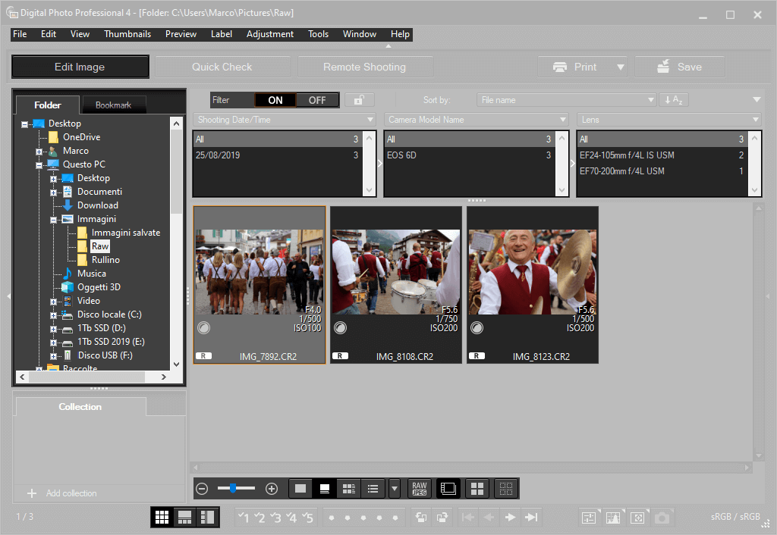
Task: Select the Collection tab
Action: (x=80, y=407)
